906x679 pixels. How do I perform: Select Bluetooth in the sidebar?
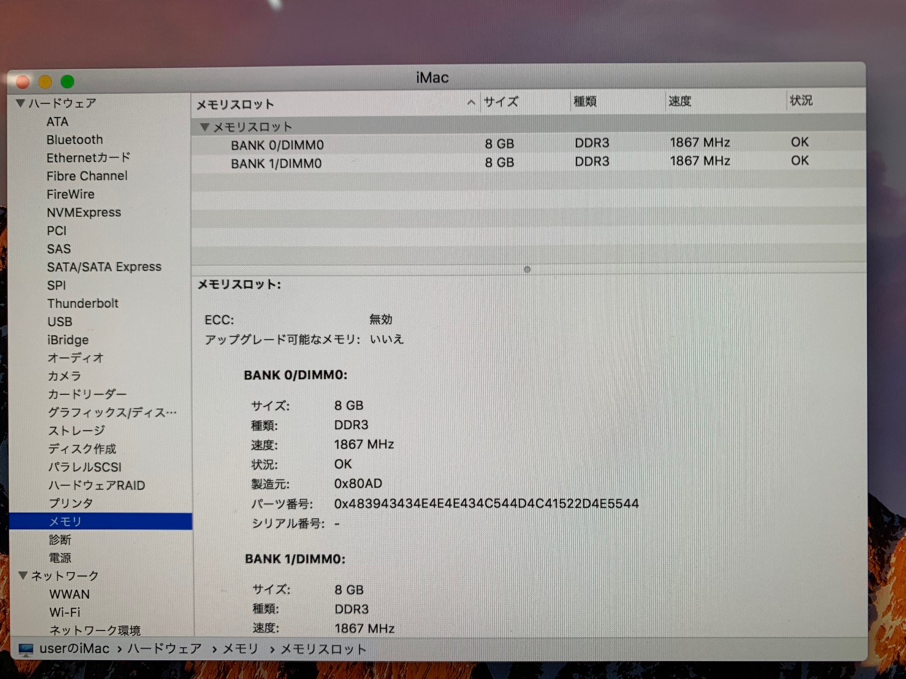click(x=75, y=140)
